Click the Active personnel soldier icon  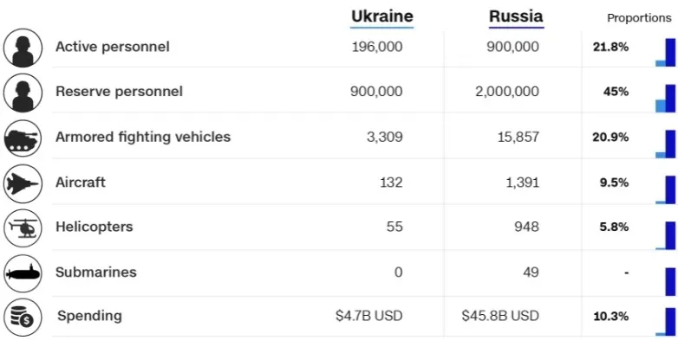coord(23,48)
